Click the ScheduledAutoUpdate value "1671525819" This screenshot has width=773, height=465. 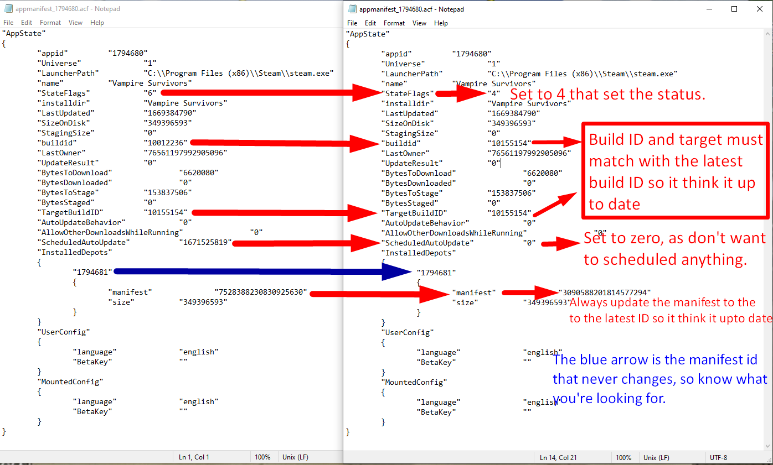pos(205,242)
